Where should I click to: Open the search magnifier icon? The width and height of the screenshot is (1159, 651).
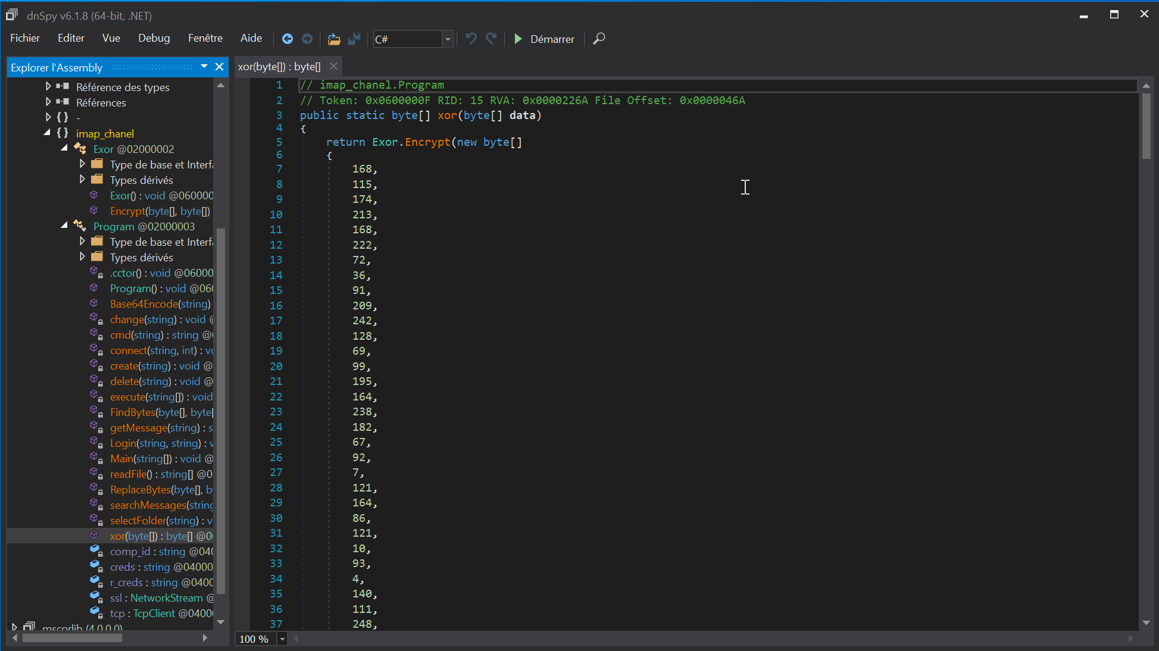pos(599,39)
